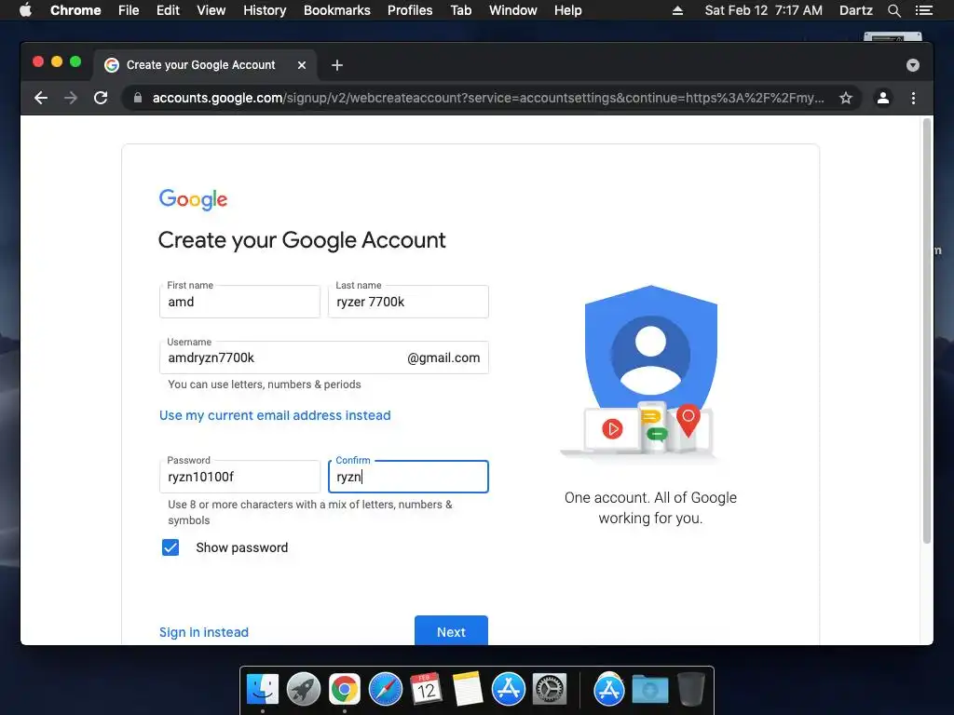Image resolution: width=954 pixels, height=715 pixels.
Task: Open the Chrome application menu
Action: pyautogui.click(x=75, y=10)
